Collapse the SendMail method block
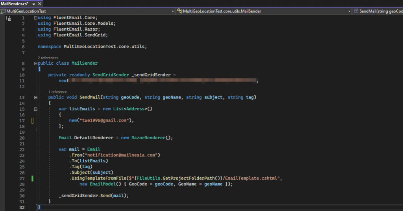The image size is (403, 211). (36, 97)
